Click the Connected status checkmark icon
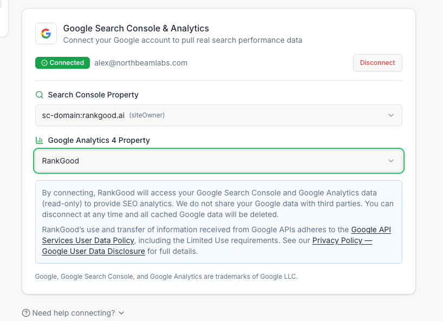443x321 pixels. 44,63
